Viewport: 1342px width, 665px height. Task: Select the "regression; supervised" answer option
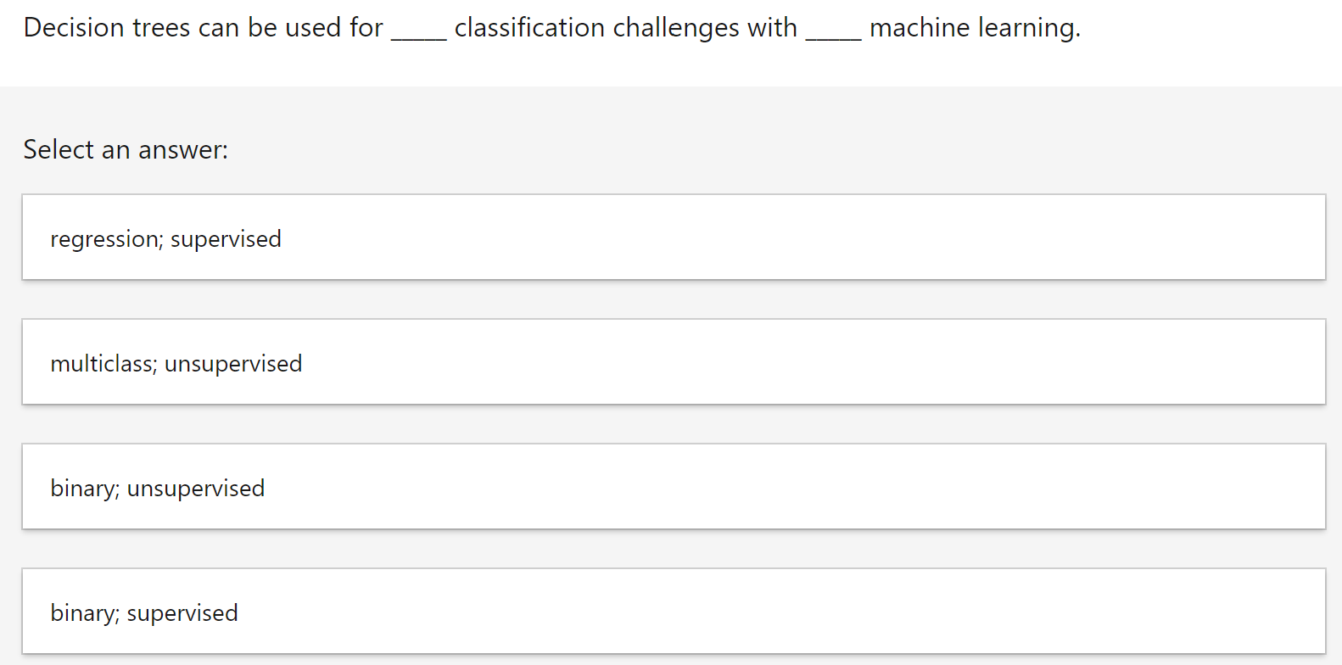click(x=670, y=237)
